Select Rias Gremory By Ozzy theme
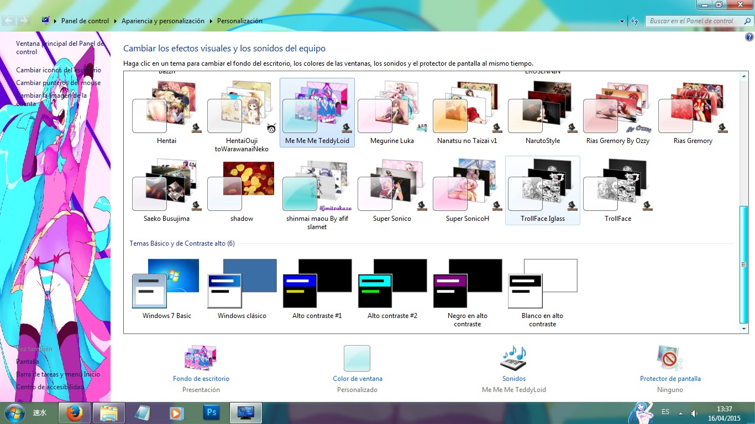The width and height of the screenshot is (755, 424). (x=618, y=113)
